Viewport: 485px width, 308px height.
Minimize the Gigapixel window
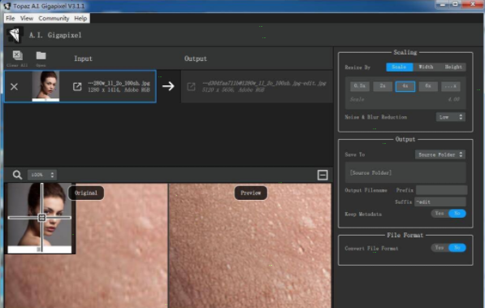pyautogui.click(x=443, y=4)
